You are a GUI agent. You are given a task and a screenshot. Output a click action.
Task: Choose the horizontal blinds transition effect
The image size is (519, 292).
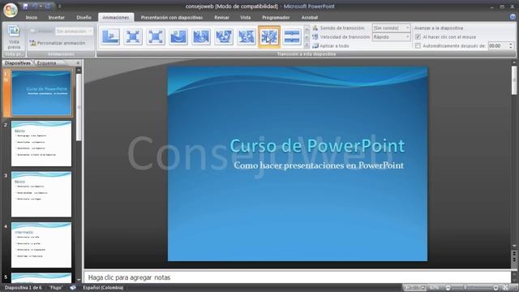(x=292, y=36)
